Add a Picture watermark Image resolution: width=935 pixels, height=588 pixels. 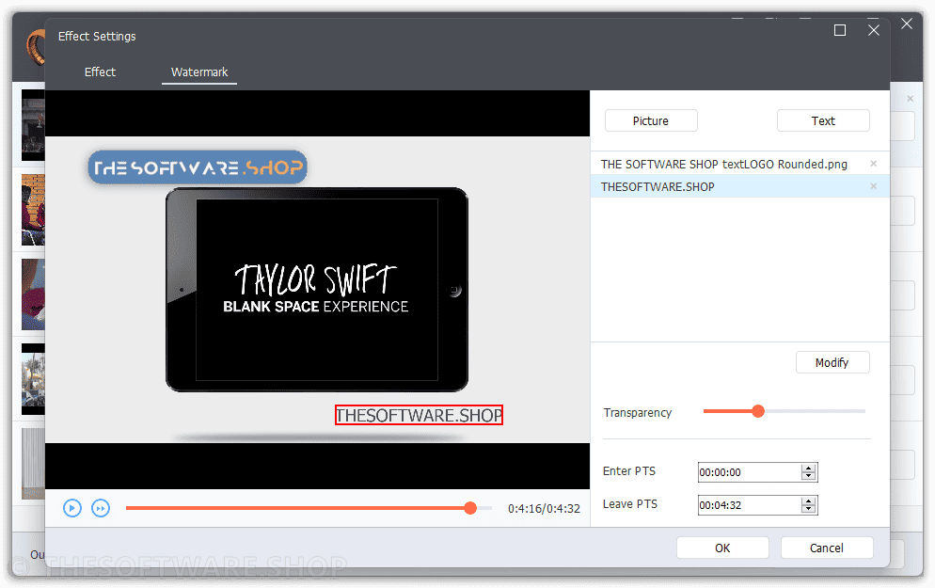[651, 120]
